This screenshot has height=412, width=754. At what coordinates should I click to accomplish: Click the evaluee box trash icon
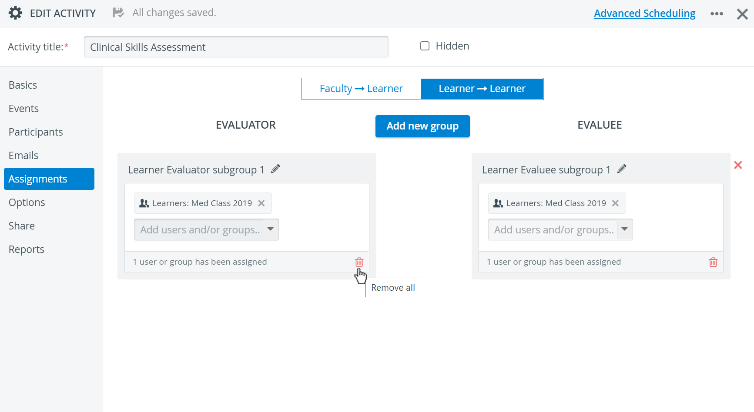[713, 262]
